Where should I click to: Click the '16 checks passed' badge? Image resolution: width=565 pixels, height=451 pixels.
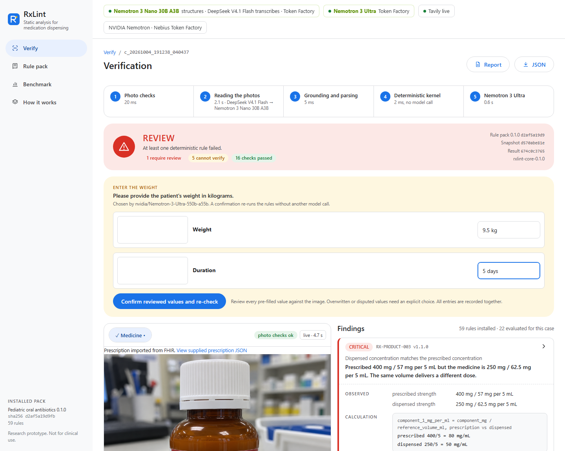pyautogui.click(x=254, y=158)
